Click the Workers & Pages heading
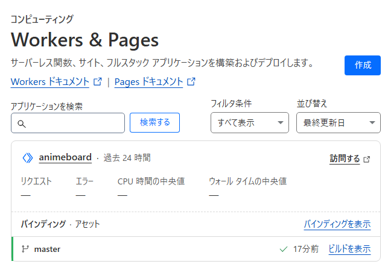385x267 pixels. [84, 40]
